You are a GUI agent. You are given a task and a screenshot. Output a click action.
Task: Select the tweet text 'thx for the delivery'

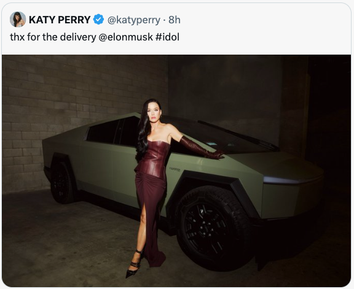[x=53, y=37]
